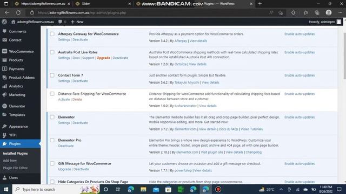Open Mail app from taskbar

(x=156, y=189)
